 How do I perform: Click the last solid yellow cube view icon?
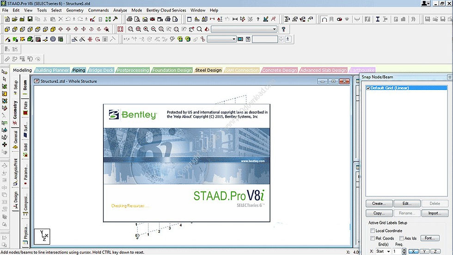click(53, 29)
